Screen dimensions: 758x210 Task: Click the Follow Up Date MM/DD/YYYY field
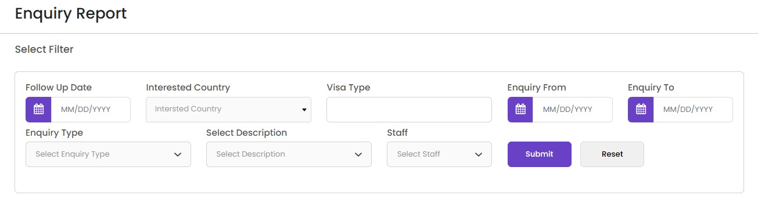pyautogui.click(x=91, y=109)
